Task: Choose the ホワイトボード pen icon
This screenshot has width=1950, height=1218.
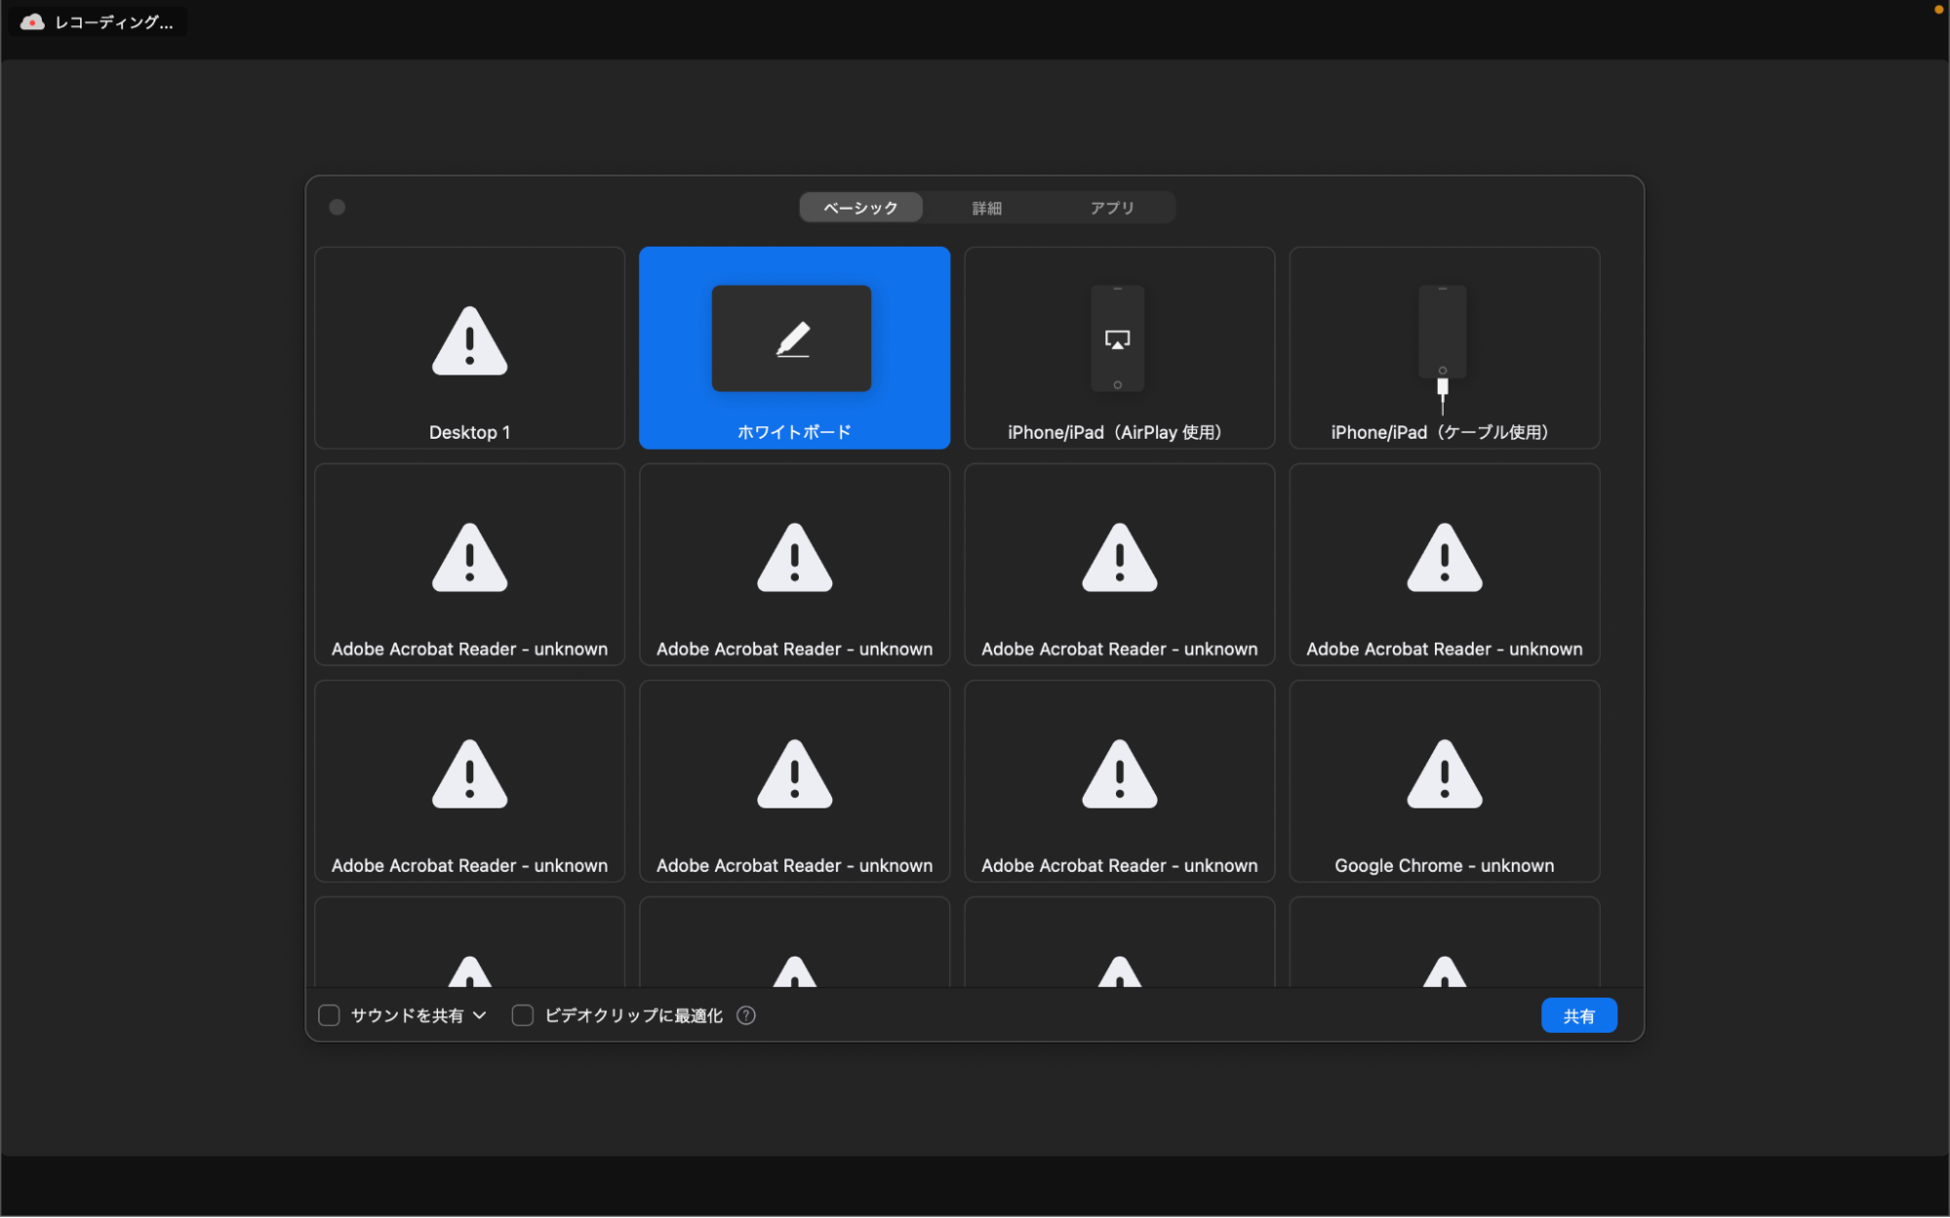Action: point(792,338)
